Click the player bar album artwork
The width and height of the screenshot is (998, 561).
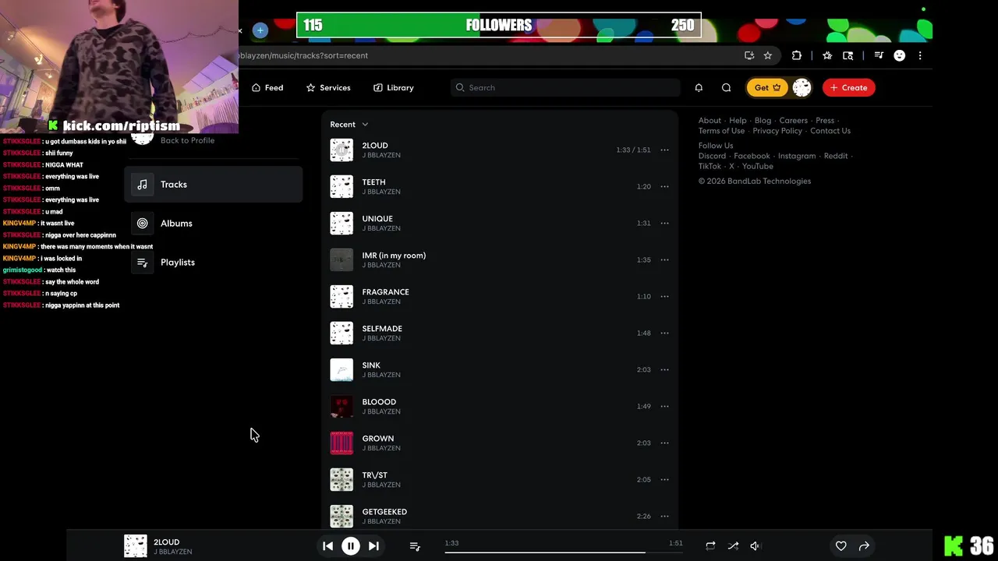(136, 546)
